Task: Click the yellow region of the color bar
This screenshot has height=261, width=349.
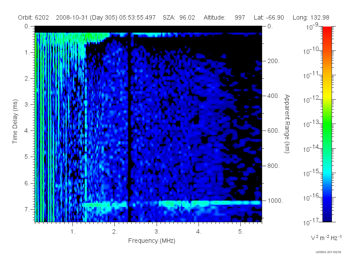Action: click(327, 94)
